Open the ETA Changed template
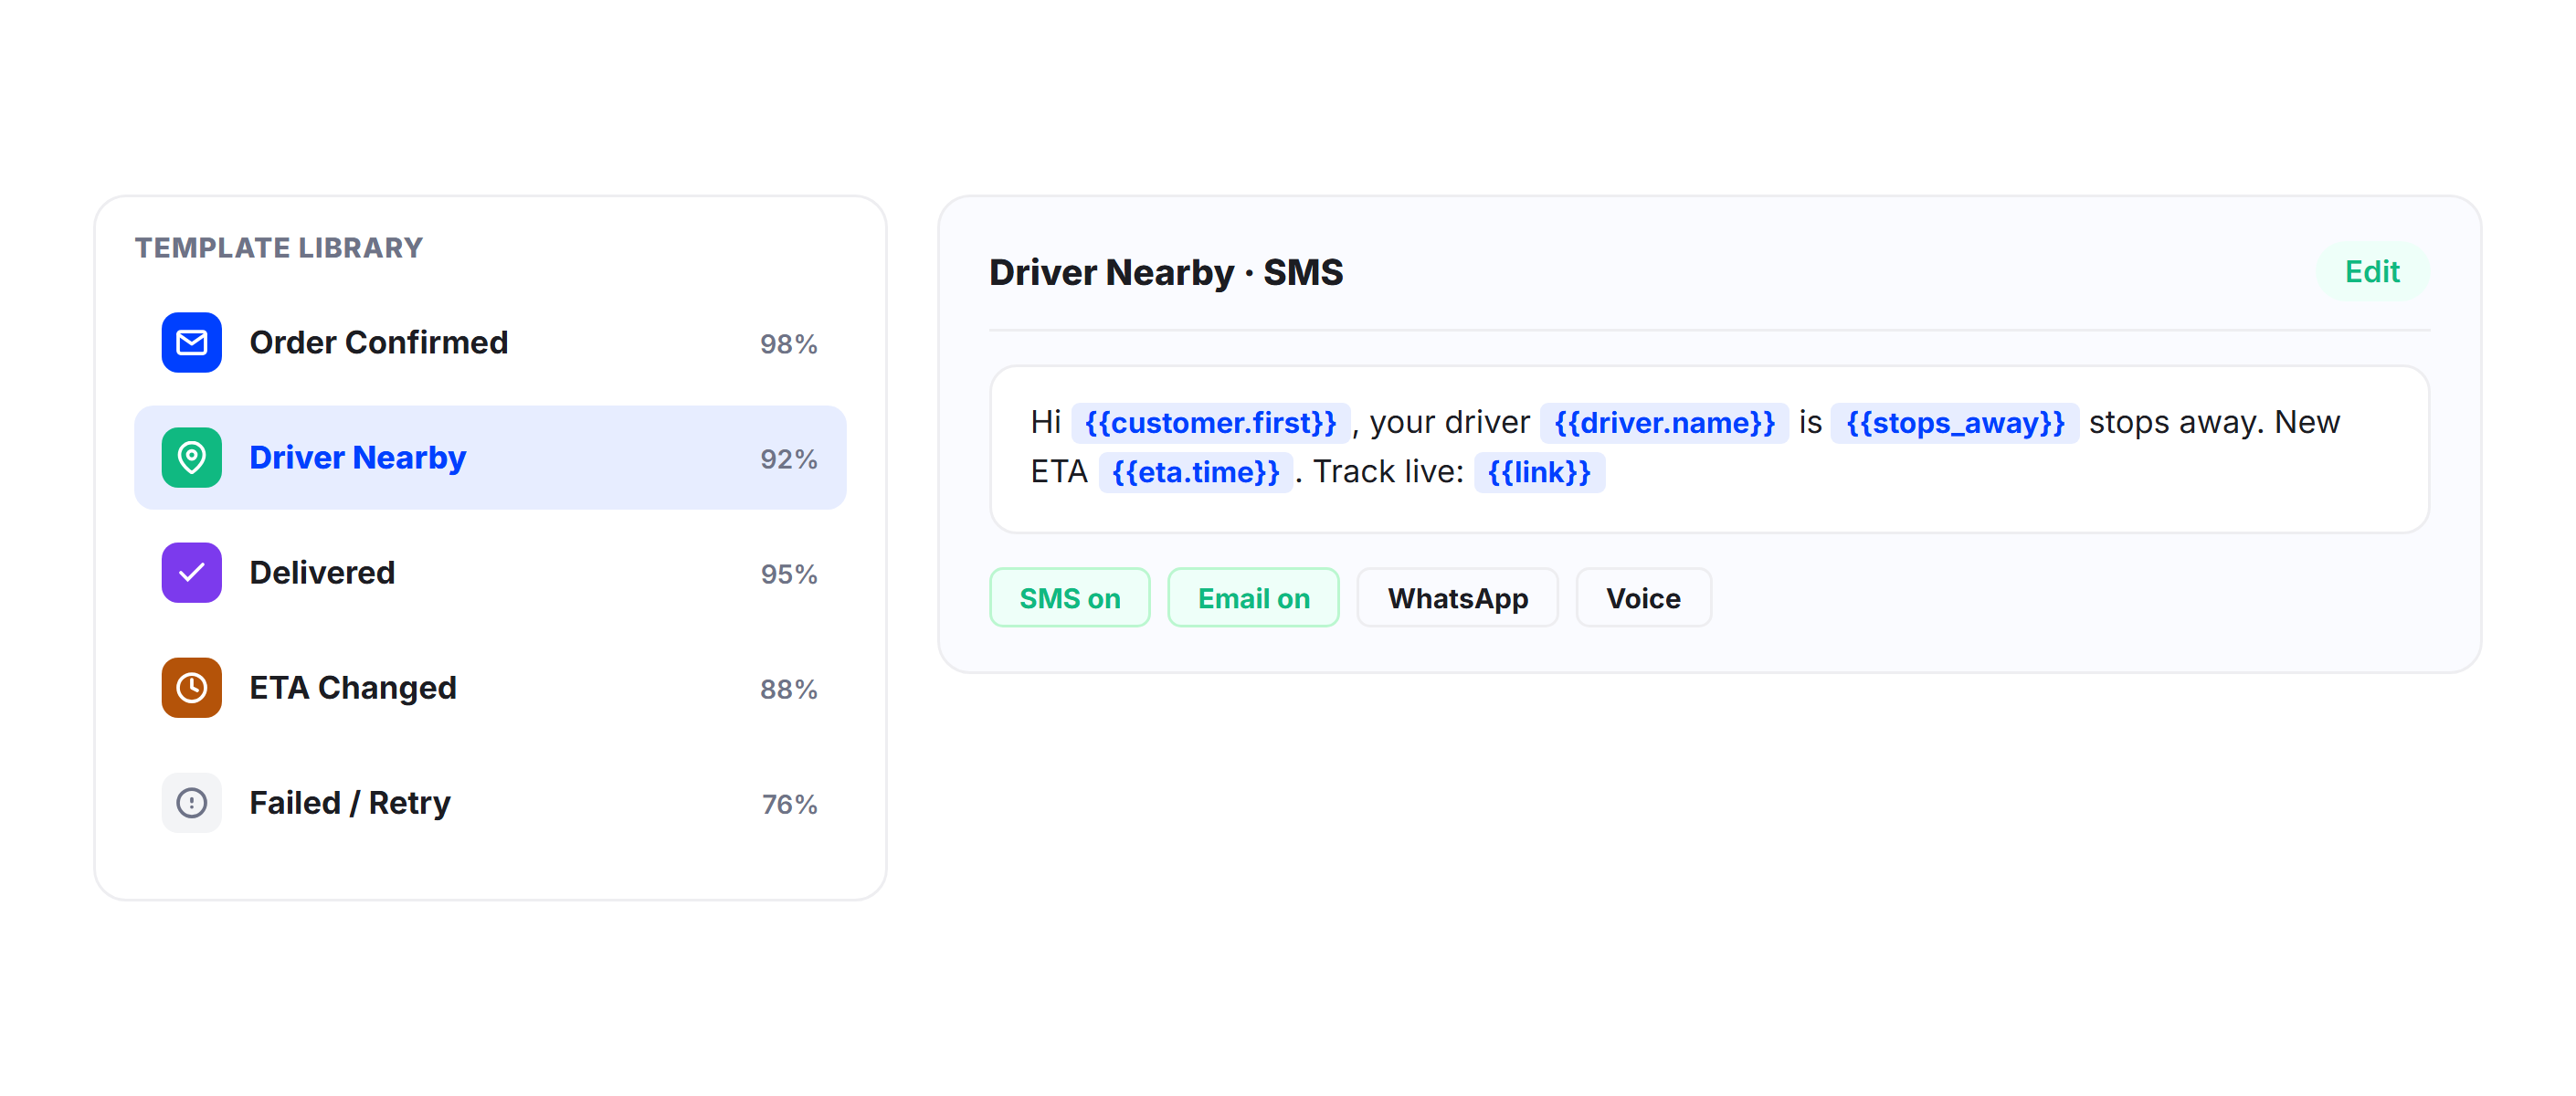 pyautogui.click(x=490, y=688)
